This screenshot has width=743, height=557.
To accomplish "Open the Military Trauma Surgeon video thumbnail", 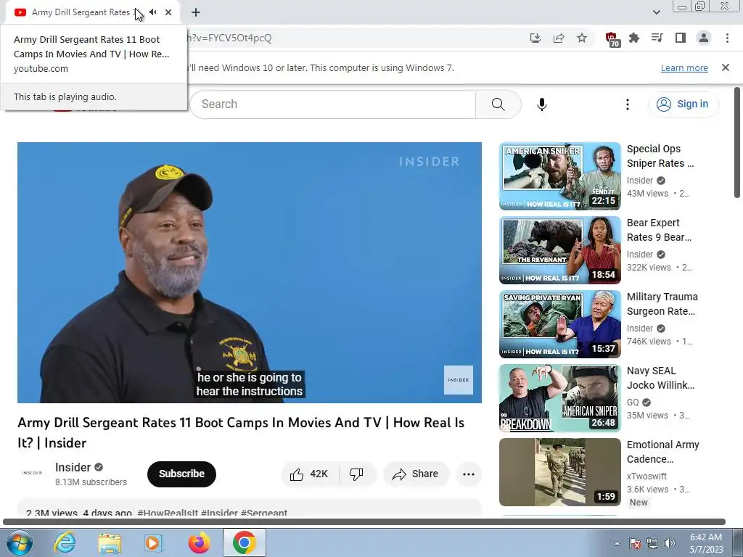I will 559,324.
